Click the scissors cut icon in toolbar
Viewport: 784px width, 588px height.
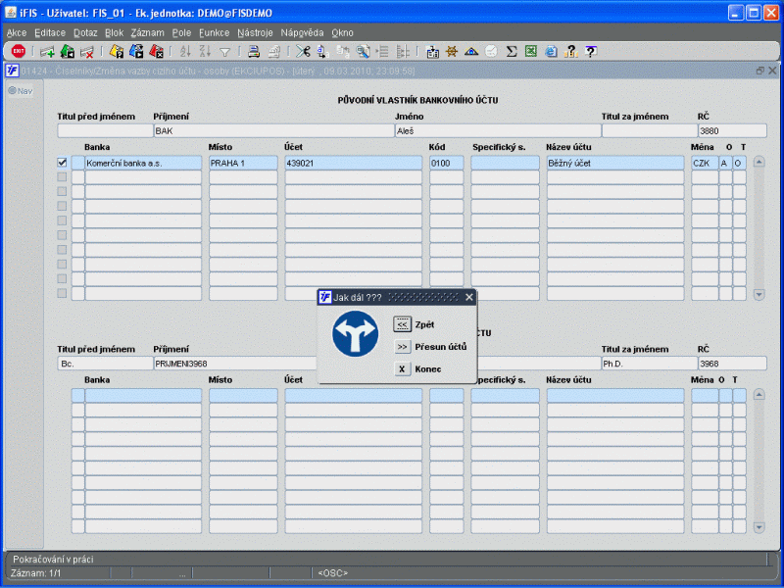[304, 51]
